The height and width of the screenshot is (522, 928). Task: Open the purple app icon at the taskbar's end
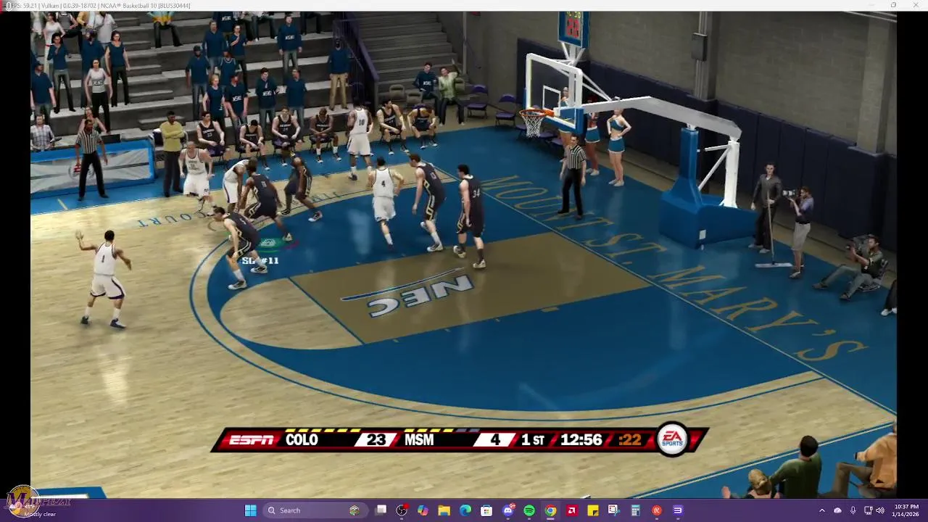(x=678, y=510)
